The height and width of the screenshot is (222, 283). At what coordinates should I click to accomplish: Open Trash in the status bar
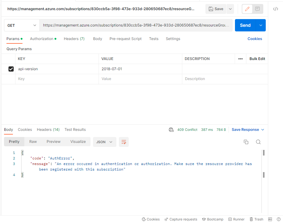point(257,219)
